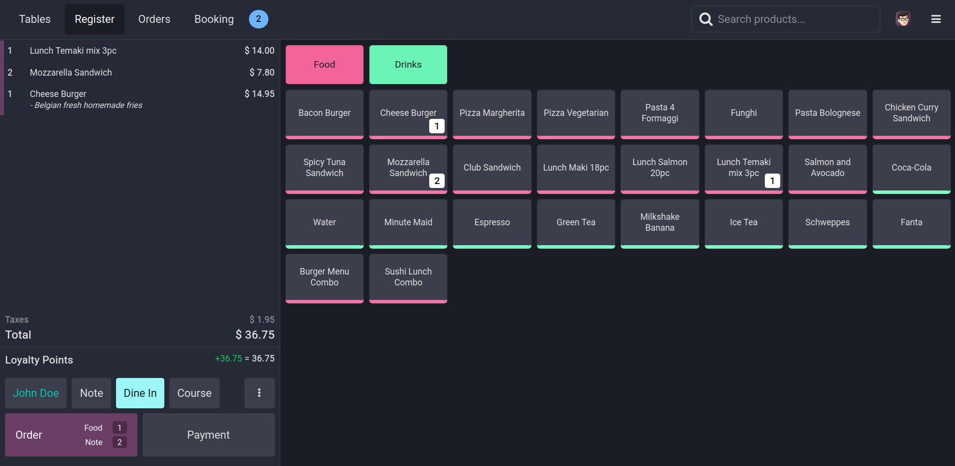Go to the Orders tab
The width and height of the screenshot is (955, 466).
click(x=154, y=19)
